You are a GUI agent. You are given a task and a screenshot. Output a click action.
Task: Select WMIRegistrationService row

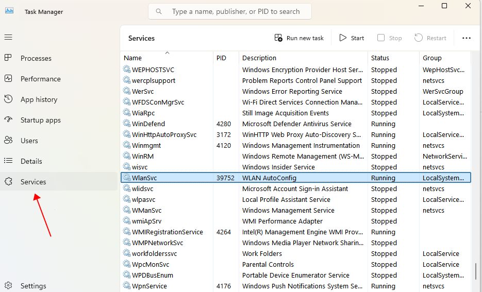tap(296, 232)
